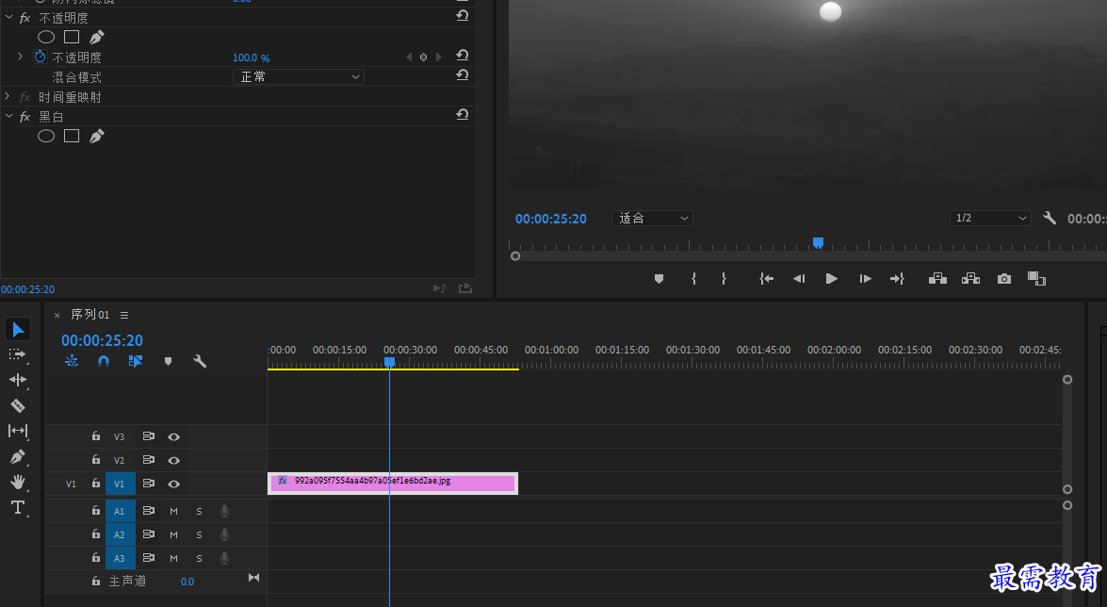This screenshot has height=607, width=1107.
Task: Close the 序列 01 sequence tab
Action: tap(57, 315)
